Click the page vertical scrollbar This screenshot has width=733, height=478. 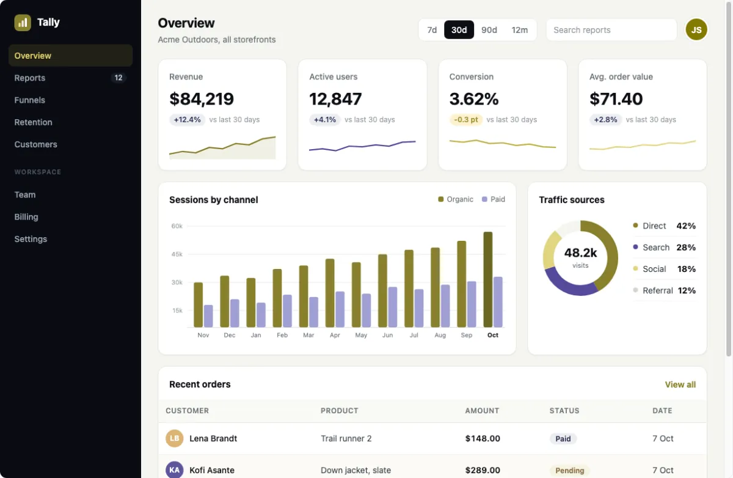coord(729,178)
